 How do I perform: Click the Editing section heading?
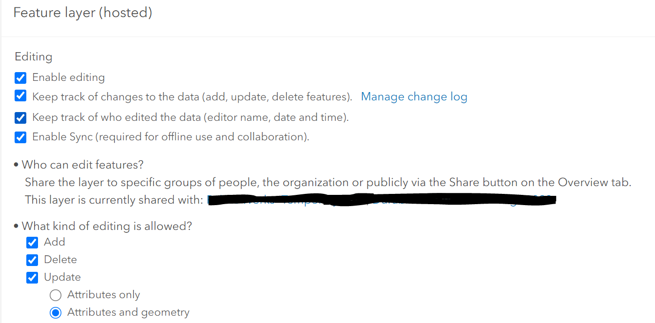coord(33,57)
